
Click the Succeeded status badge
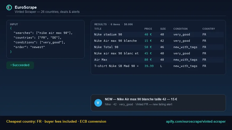tap(20, 65)
